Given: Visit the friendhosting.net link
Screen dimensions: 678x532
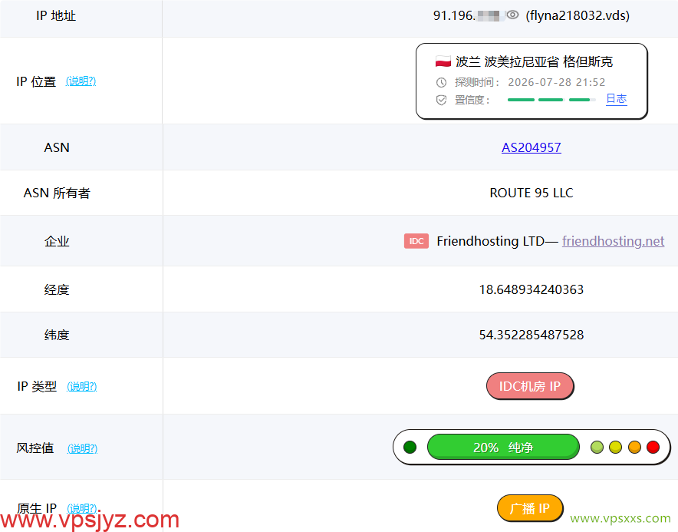Looking at the screenshot, I should [x=613, y=241].
